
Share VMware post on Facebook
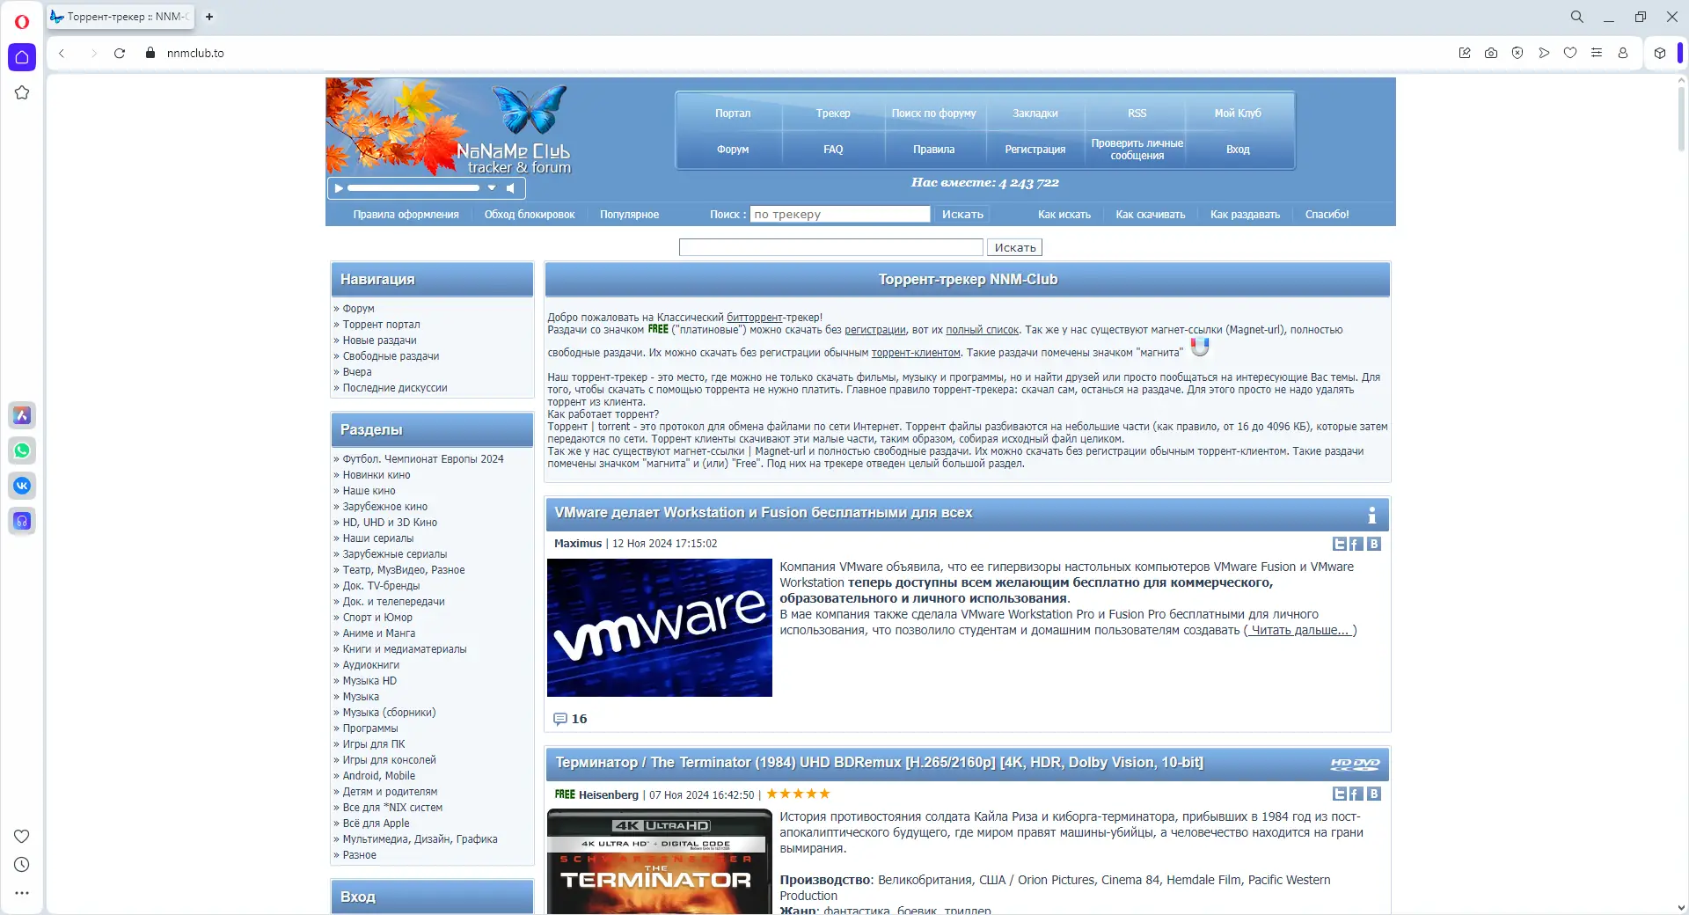point(1356,544)
